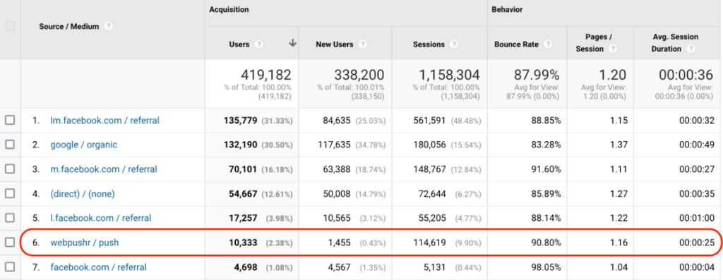Open help icon beside Sessions header
This screenshot has height=280, width=723.
coord(454,44)
